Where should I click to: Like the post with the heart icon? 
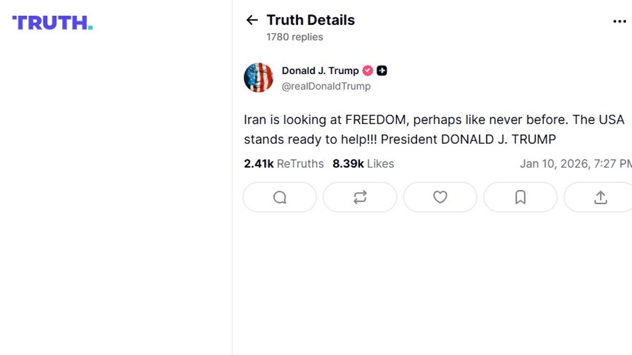(440, 197)
